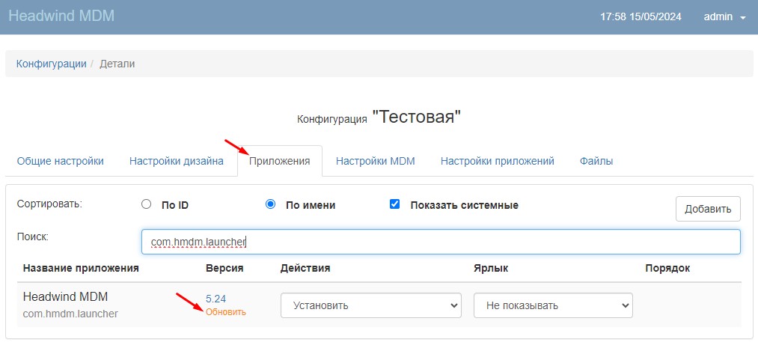
Task: Select the По ID sort radio button
Action: pyautogui.click(x=146, y=204)
